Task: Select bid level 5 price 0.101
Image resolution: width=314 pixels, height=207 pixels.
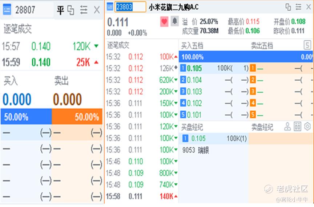Action: (x=194, y=115)
